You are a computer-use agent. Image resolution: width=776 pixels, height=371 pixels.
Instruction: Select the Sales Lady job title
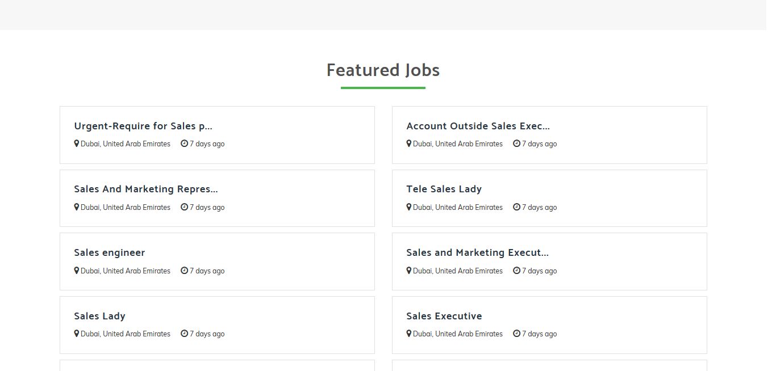99,316
